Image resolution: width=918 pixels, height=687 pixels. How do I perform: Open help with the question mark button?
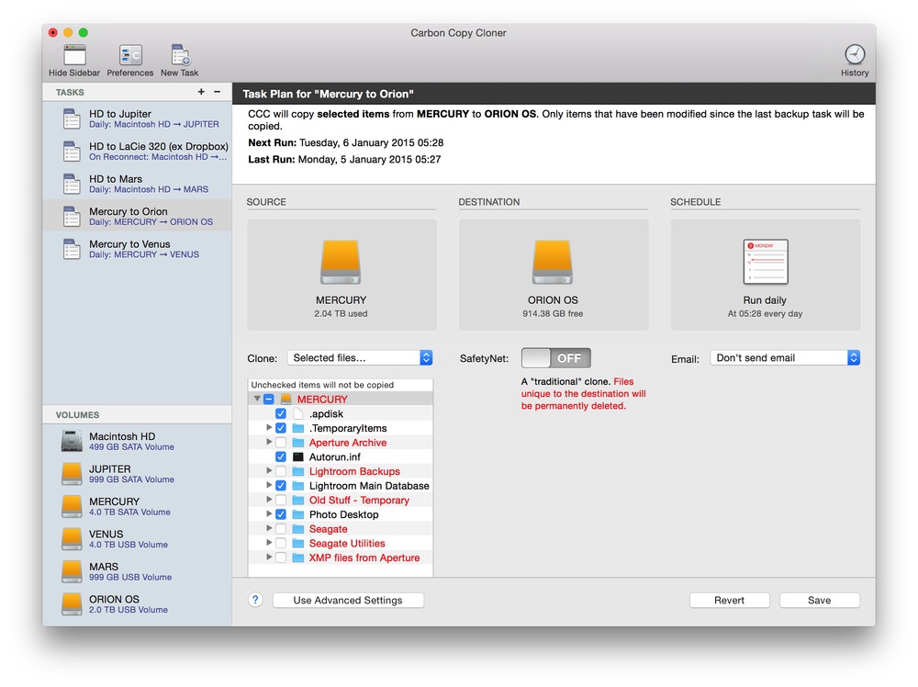(255, 600)
